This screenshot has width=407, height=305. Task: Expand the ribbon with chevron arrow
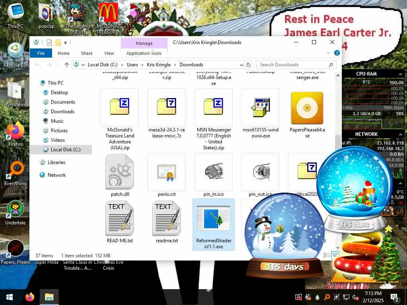(x=328, y=53)
